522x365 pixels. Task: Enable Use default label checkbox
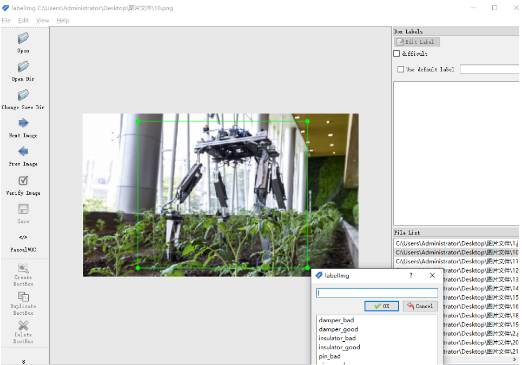point(401,69)
